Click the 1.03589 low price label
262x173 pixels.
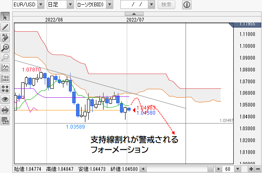coord(75,126)
